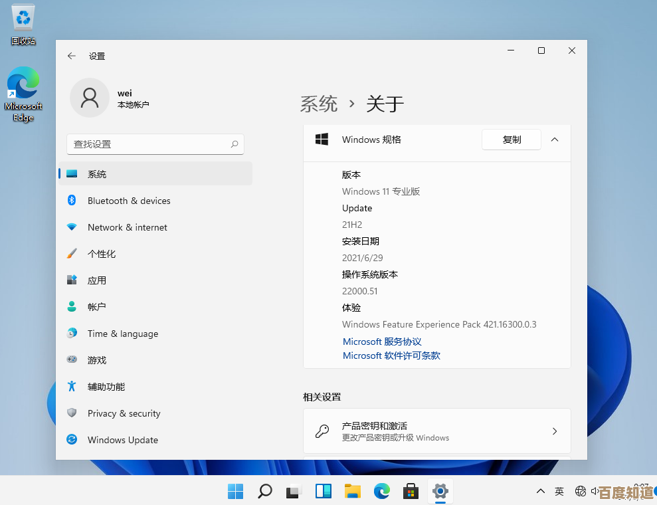The height and width of the screenshot is (505, 657).
Task: Select the 应用 settings category
Action: tap(98, 280)
